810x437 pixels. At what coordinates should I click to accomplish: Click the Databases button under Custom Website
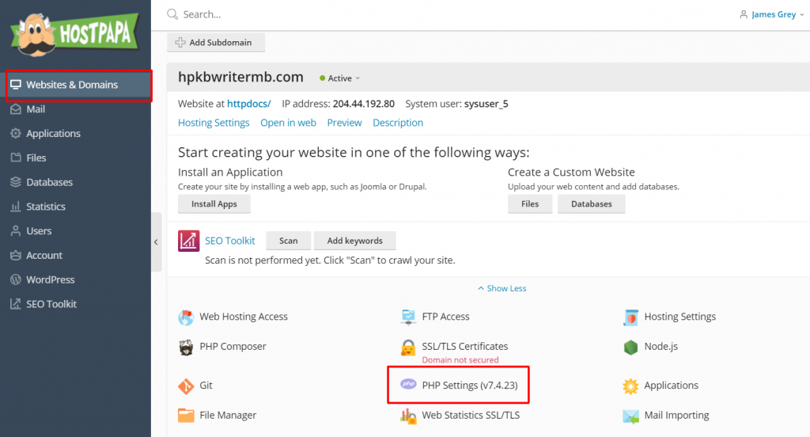tap(592, 203)
